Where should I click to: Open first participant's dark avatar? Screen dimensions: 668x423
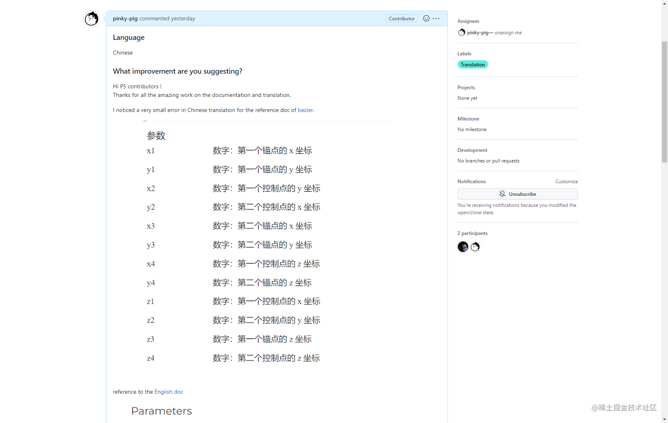(x=463, y=247)
